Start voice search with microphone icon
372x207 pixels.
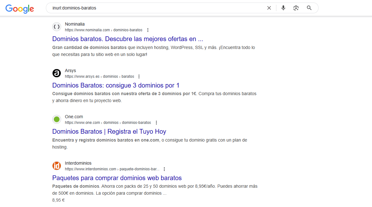[x=283, y=8]
